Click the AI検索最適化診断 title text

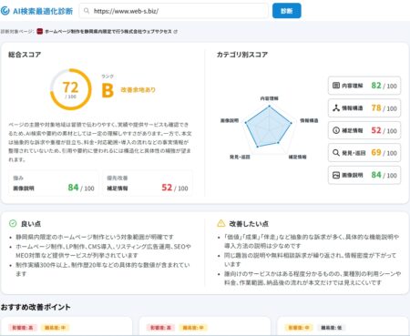(x=43, y=11)
